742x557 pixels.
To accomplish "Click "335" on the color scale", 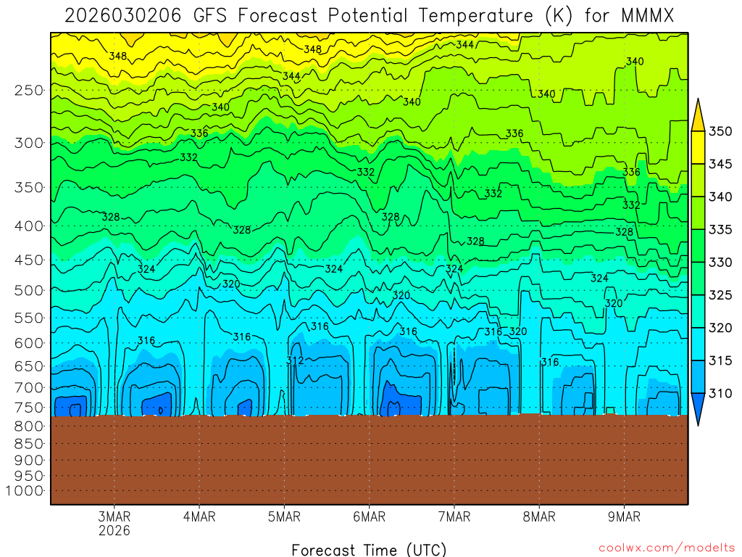I will [x=720, y=230].
